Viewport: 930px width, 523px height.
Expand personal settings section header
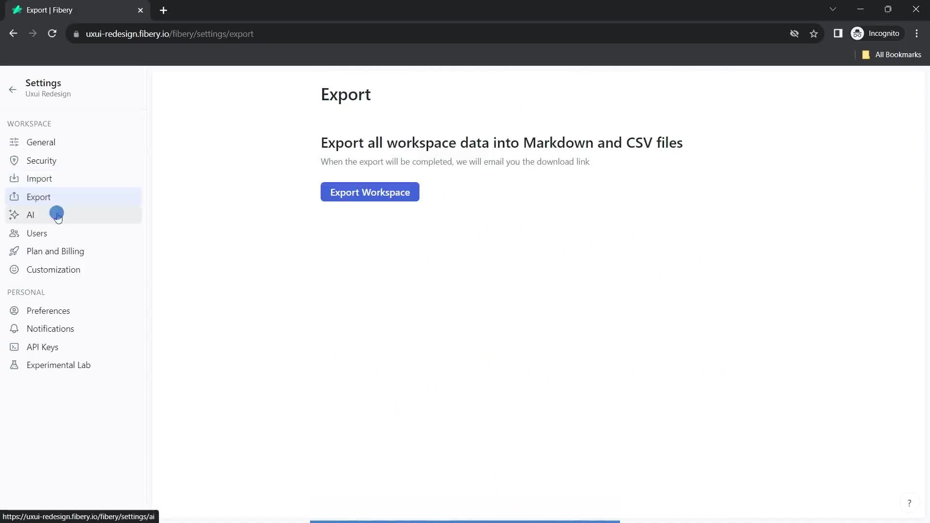click(x=26, y=292)
